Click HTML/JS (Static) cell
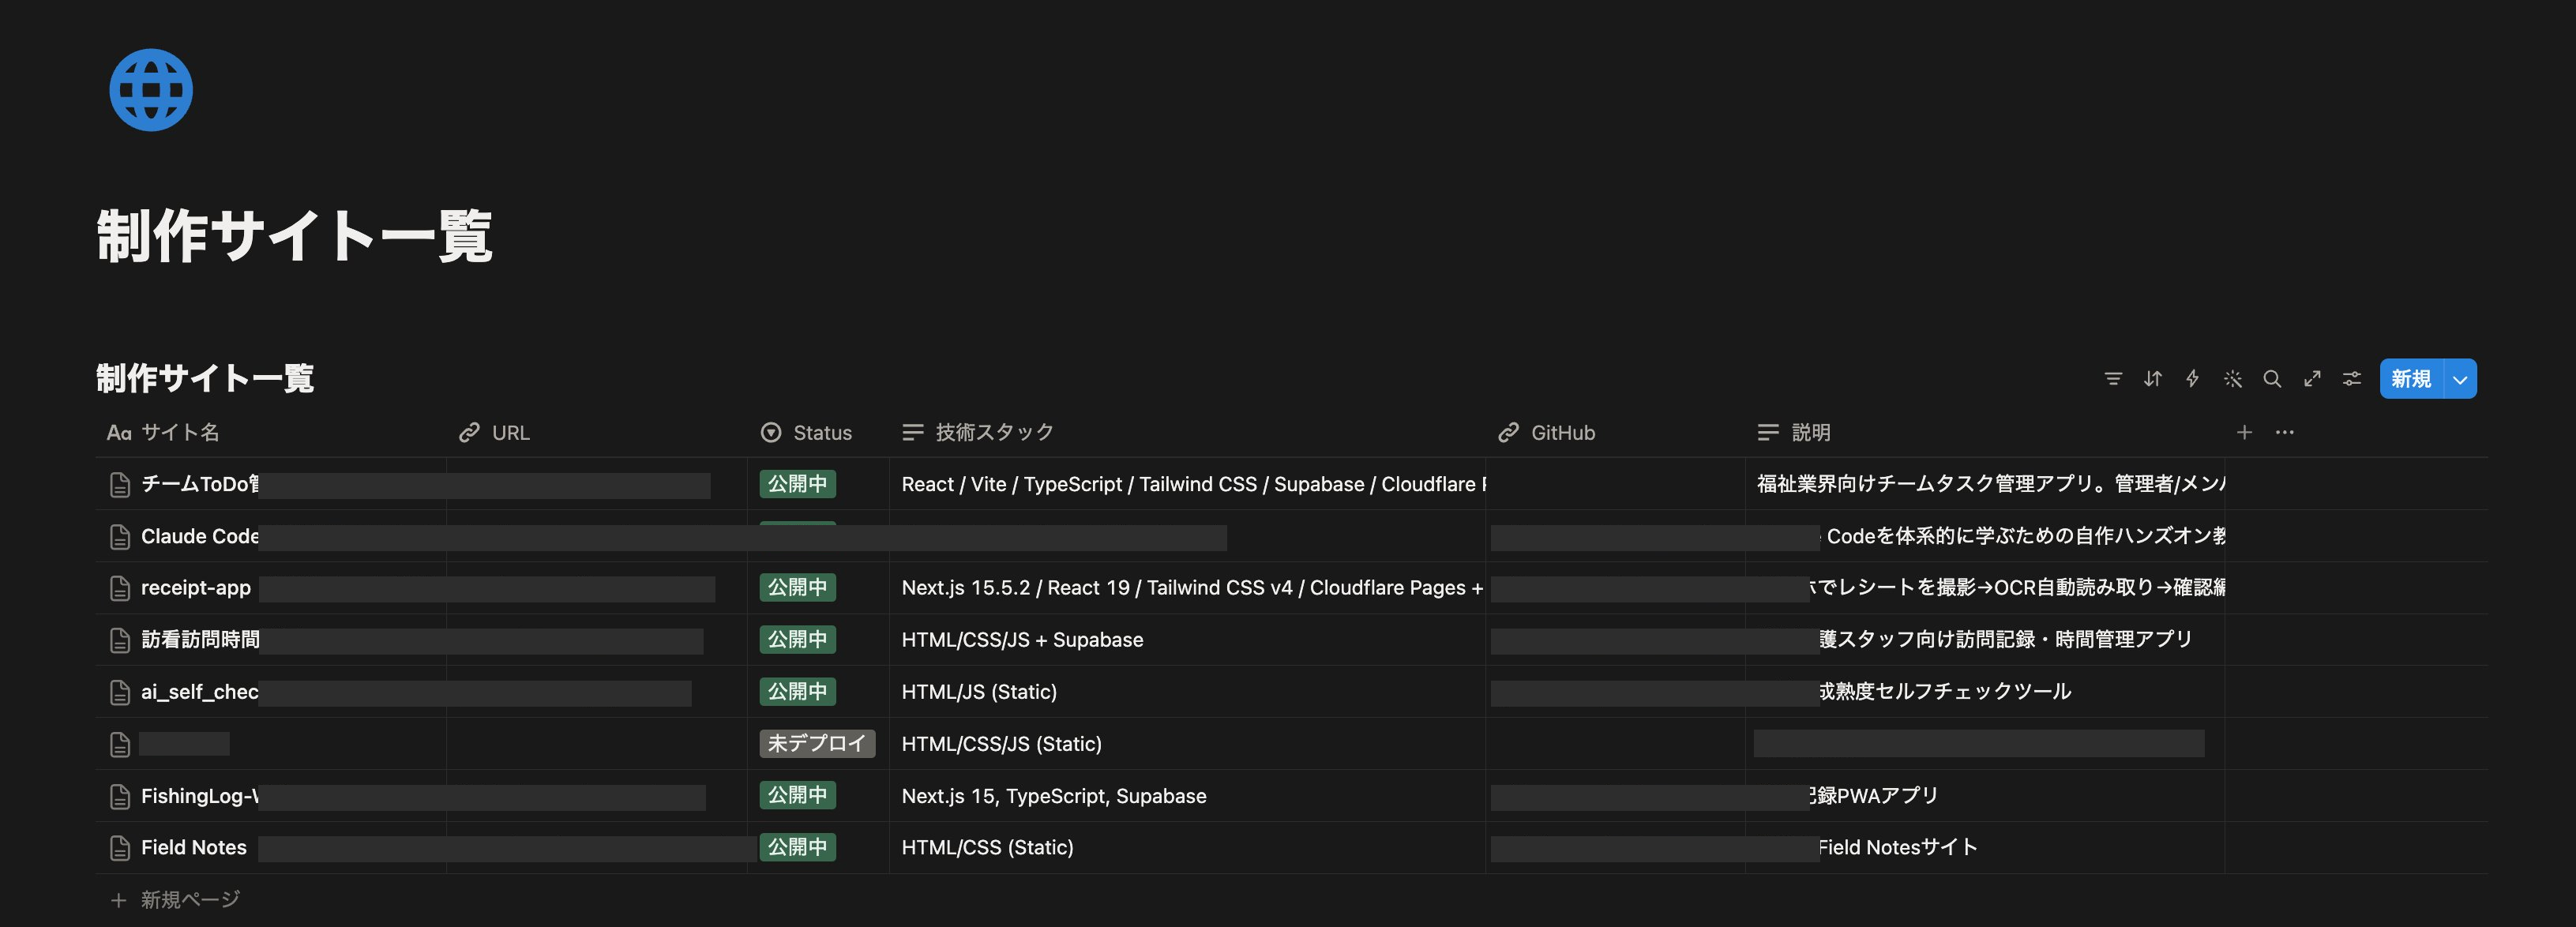 [1187, 692]
